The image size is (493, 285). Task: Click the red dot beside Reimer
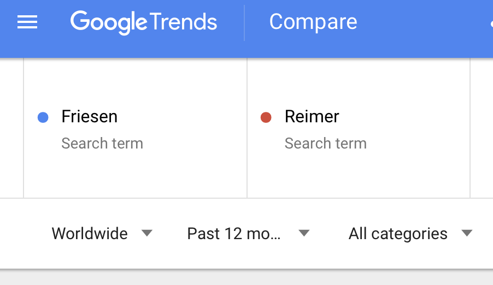[x=266, y=117]
